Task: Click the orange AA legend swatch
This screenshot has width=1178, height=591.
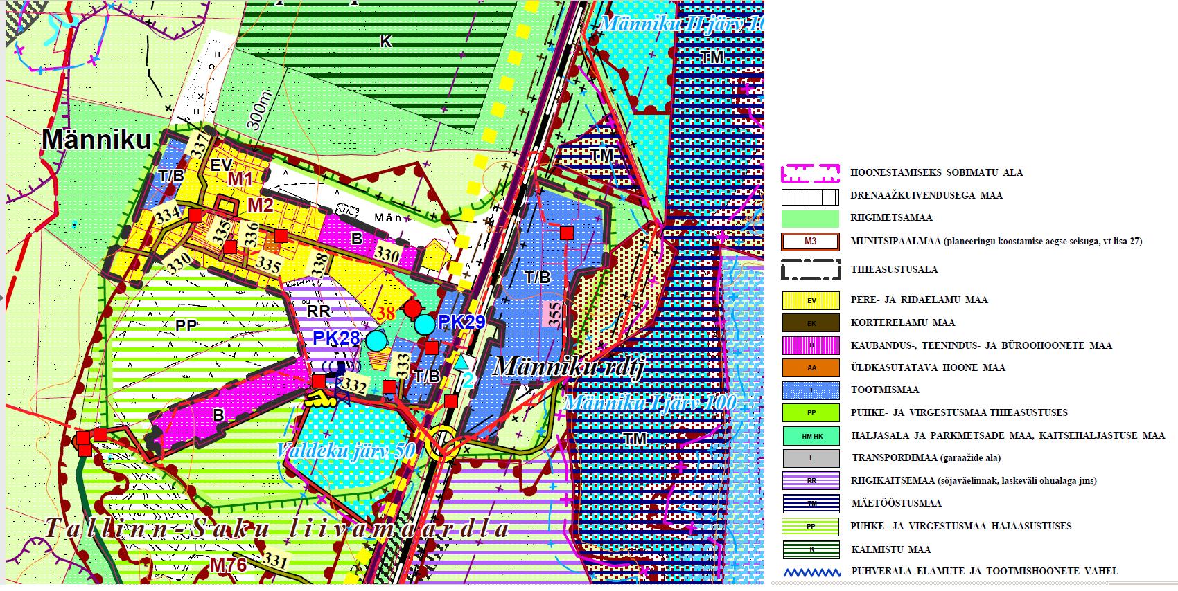Action: [x=810, y=367]
